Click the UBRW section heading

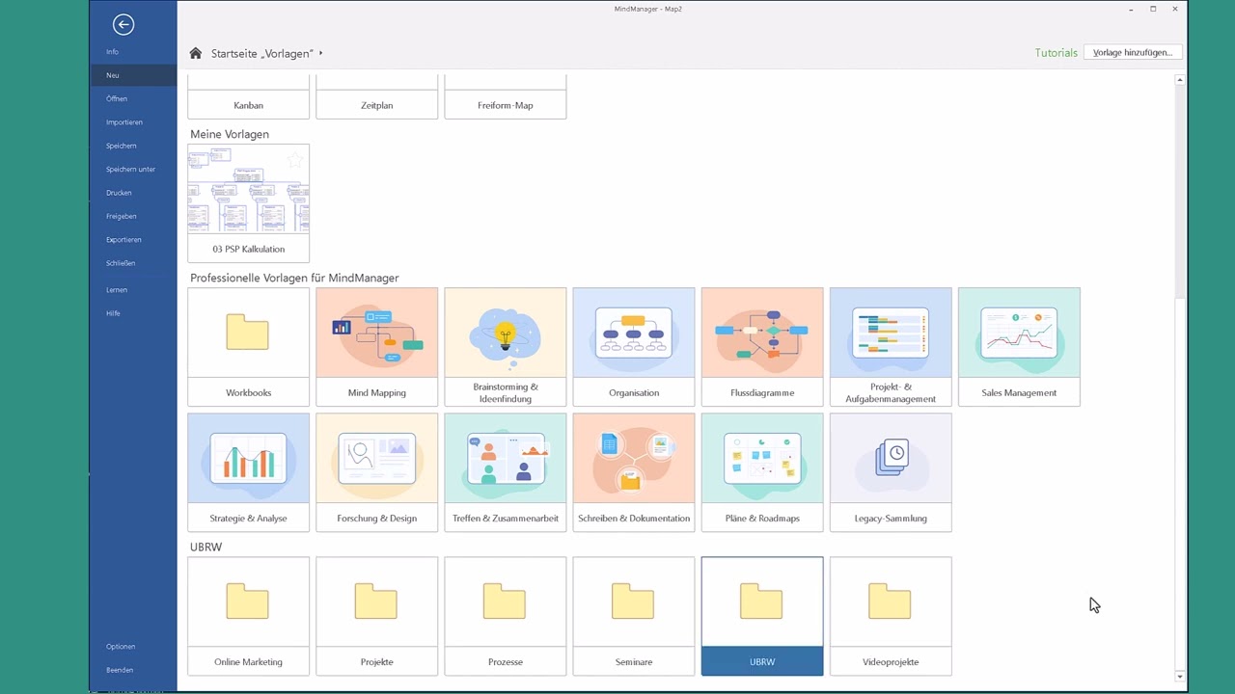coord(206,547)
